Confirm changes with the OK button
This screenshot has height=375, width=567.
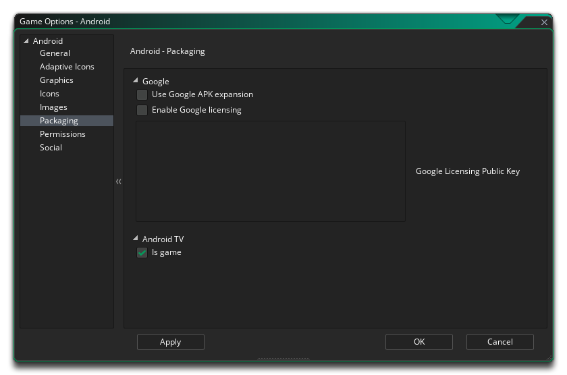click(419, 342)
